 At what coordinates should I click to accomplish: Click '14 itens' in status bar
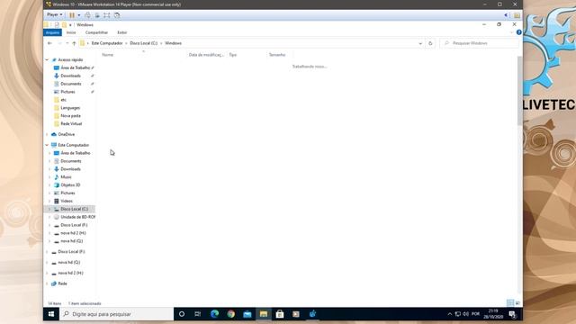pos(54,303)
